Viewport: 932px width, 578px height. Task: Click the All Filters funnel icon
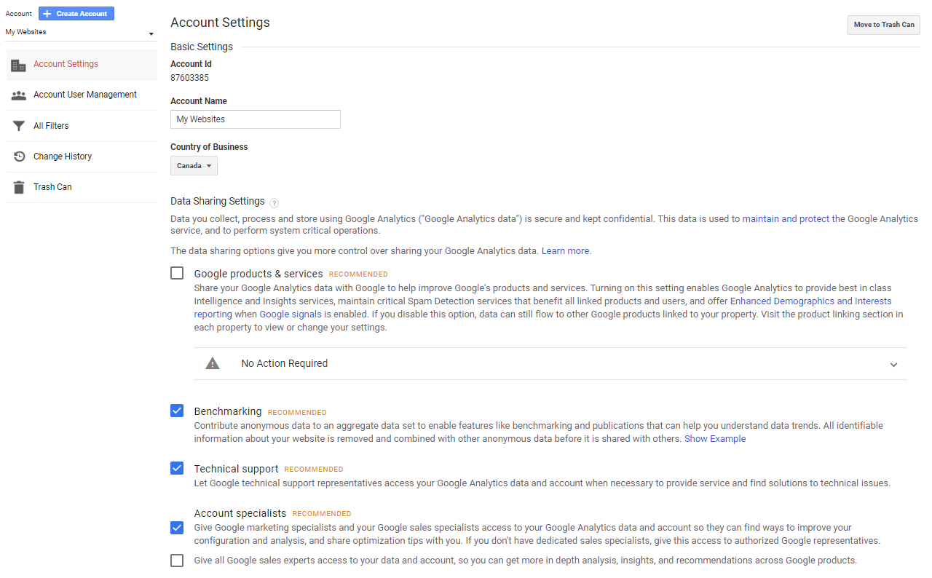[x=19, y=126]
